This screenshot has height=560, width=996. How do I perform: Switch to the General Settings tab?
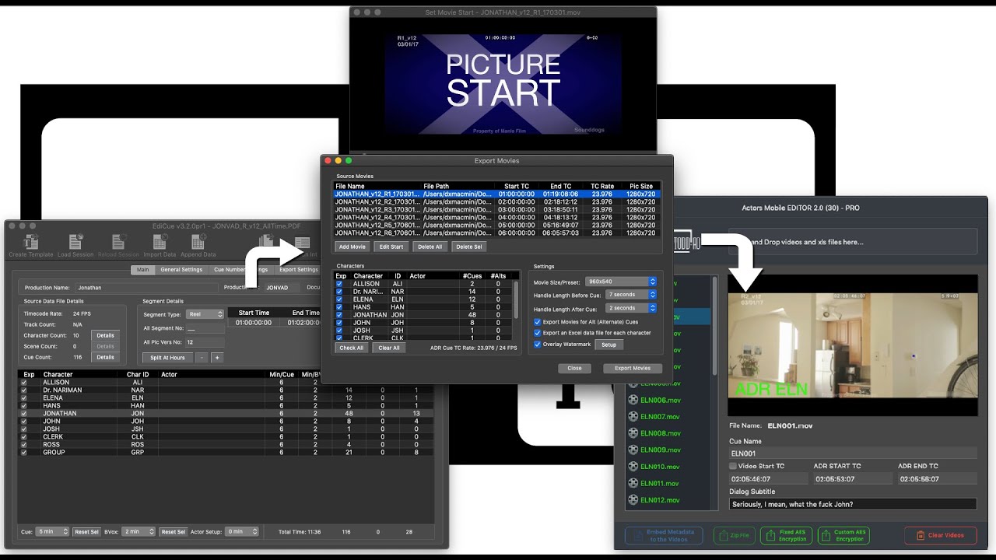181,270
